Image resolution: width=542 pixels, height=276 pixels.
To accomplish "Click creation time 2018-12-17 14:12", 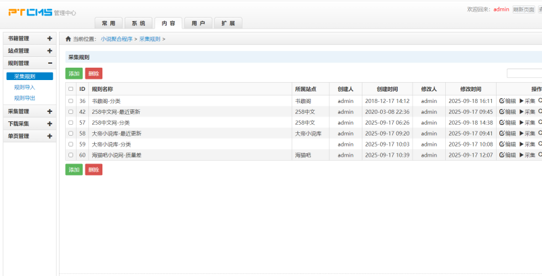I will 387,101.
